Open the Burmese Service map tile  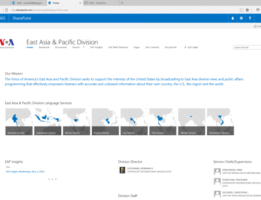pos(19,122)
